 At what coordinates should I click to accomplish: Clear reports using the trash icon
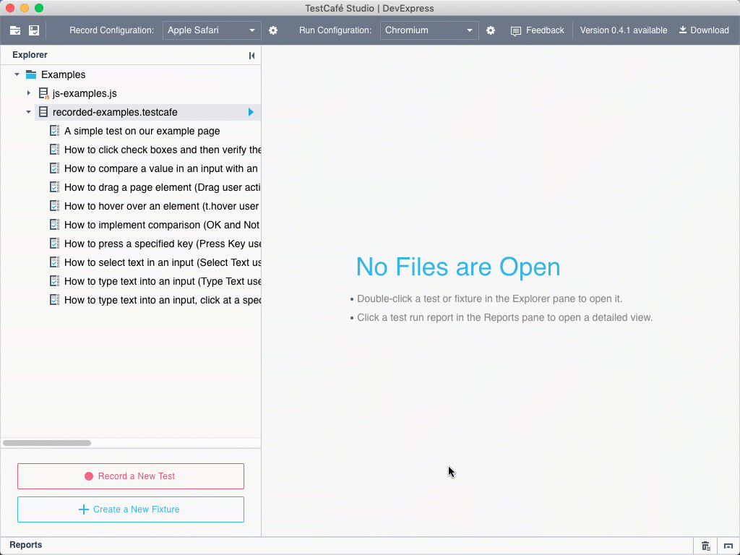[x=705, y=546]
